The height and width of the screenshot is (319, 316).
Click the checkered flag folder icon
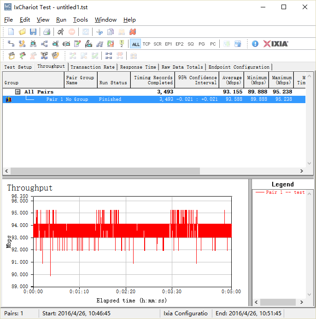click(12, 56)
